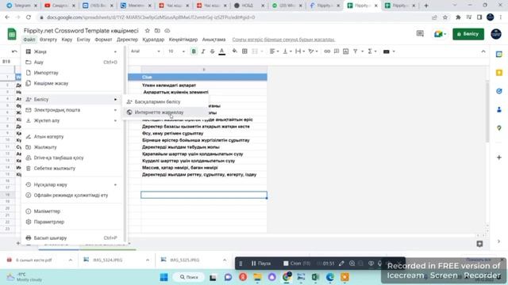
Task: Collapse the toolbar with the up chevron
Action: (483, 51)
